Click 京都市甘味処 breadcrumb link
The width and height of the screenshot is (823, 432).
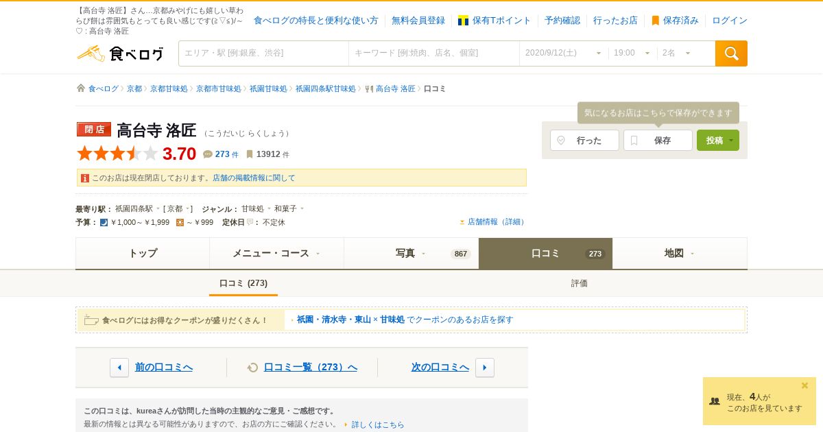219,89
